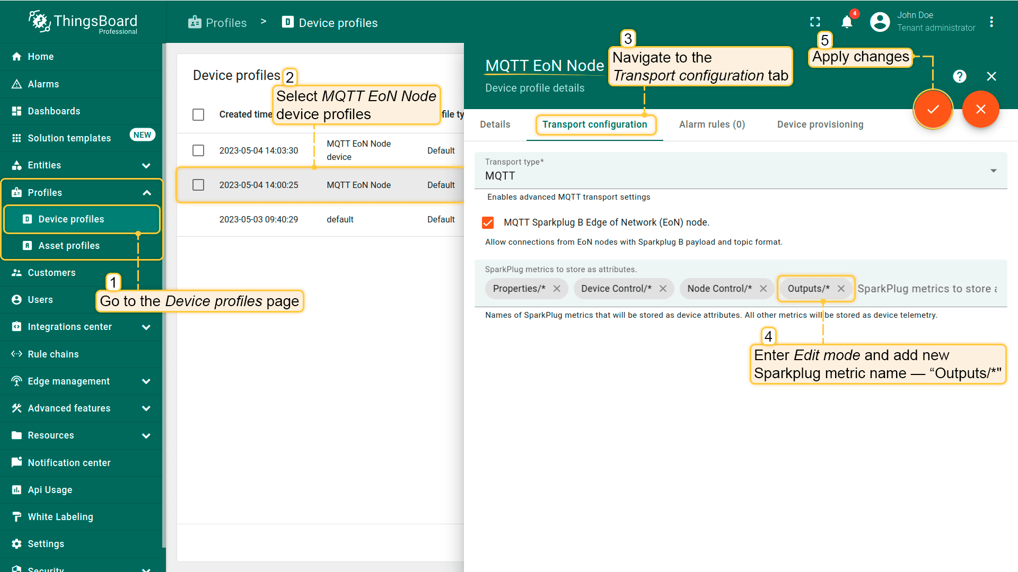
Task: Cancel edits with the orange X button
Action: pos(980,109)
